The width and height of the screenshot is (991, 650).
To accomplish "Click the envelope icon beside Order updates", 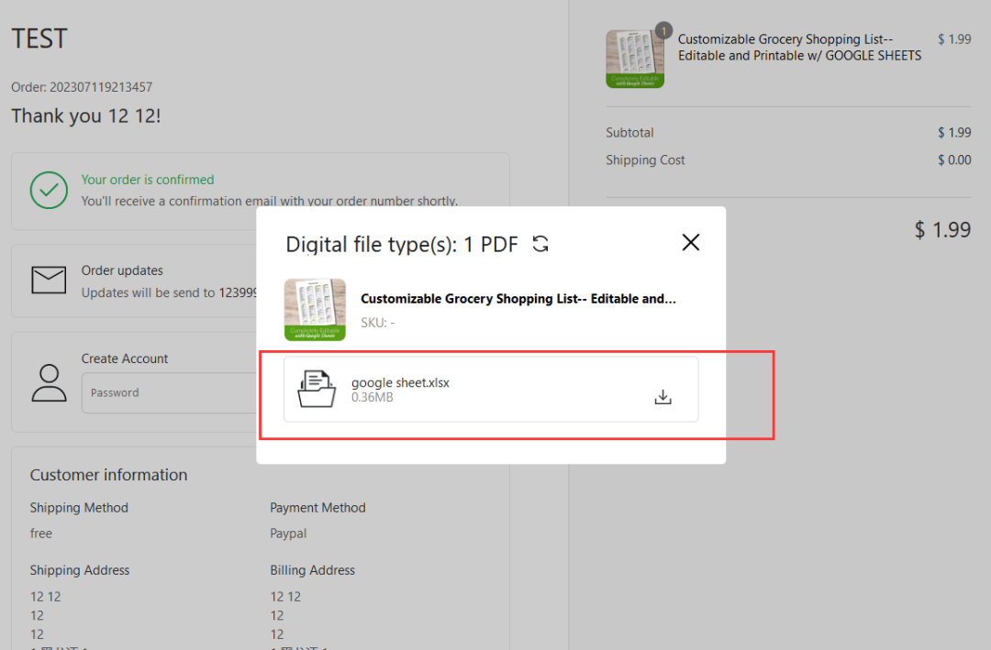I will 49,280.
